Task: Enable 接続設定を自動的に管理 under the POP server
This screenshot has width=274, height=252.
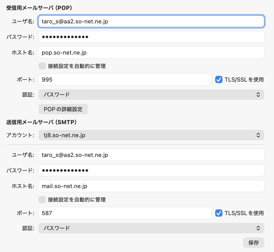Action: point(42,66)
